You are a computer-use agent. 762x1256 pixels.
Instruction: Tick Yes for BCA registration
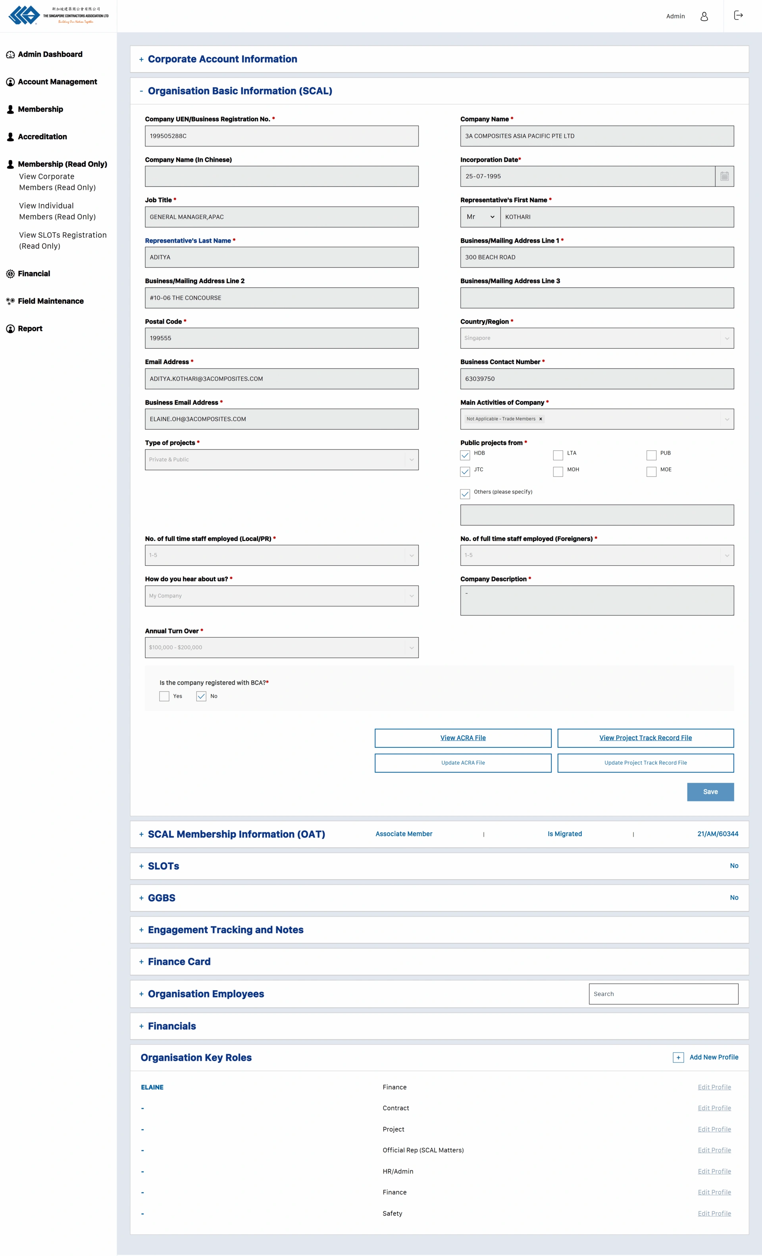pyautogui.click(x=164, y=696)
